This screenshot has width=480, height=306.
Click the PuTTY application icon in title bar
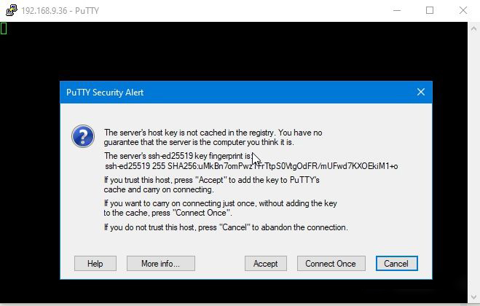tap(12, 10)
